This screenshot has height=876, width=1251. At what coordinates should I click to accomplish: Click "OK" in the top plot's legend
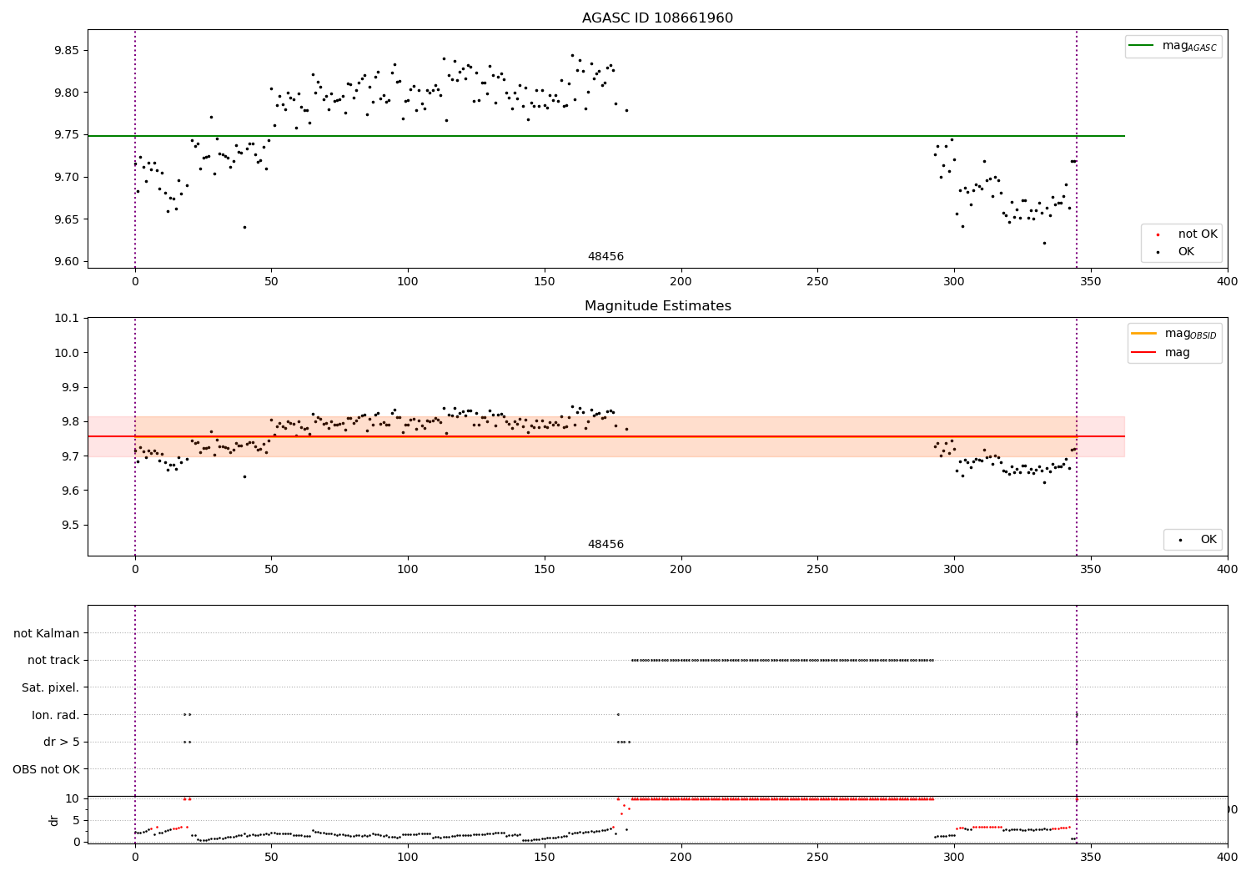[1186, 251]
